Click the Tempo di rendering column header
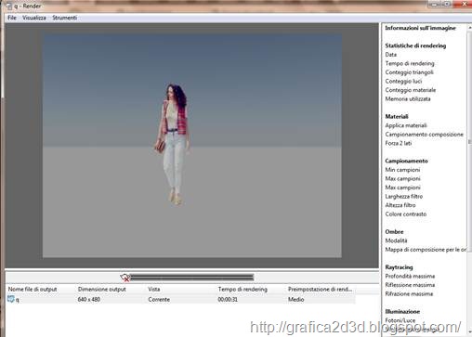 click(x=243, y=289)
